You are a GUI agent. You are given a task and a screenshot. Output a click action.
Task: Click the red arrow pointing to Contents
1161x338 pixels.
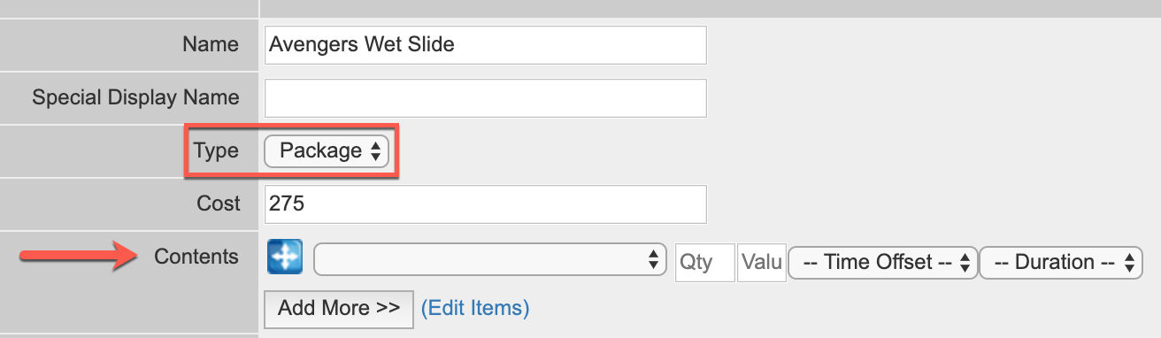(x=77, y=257)
